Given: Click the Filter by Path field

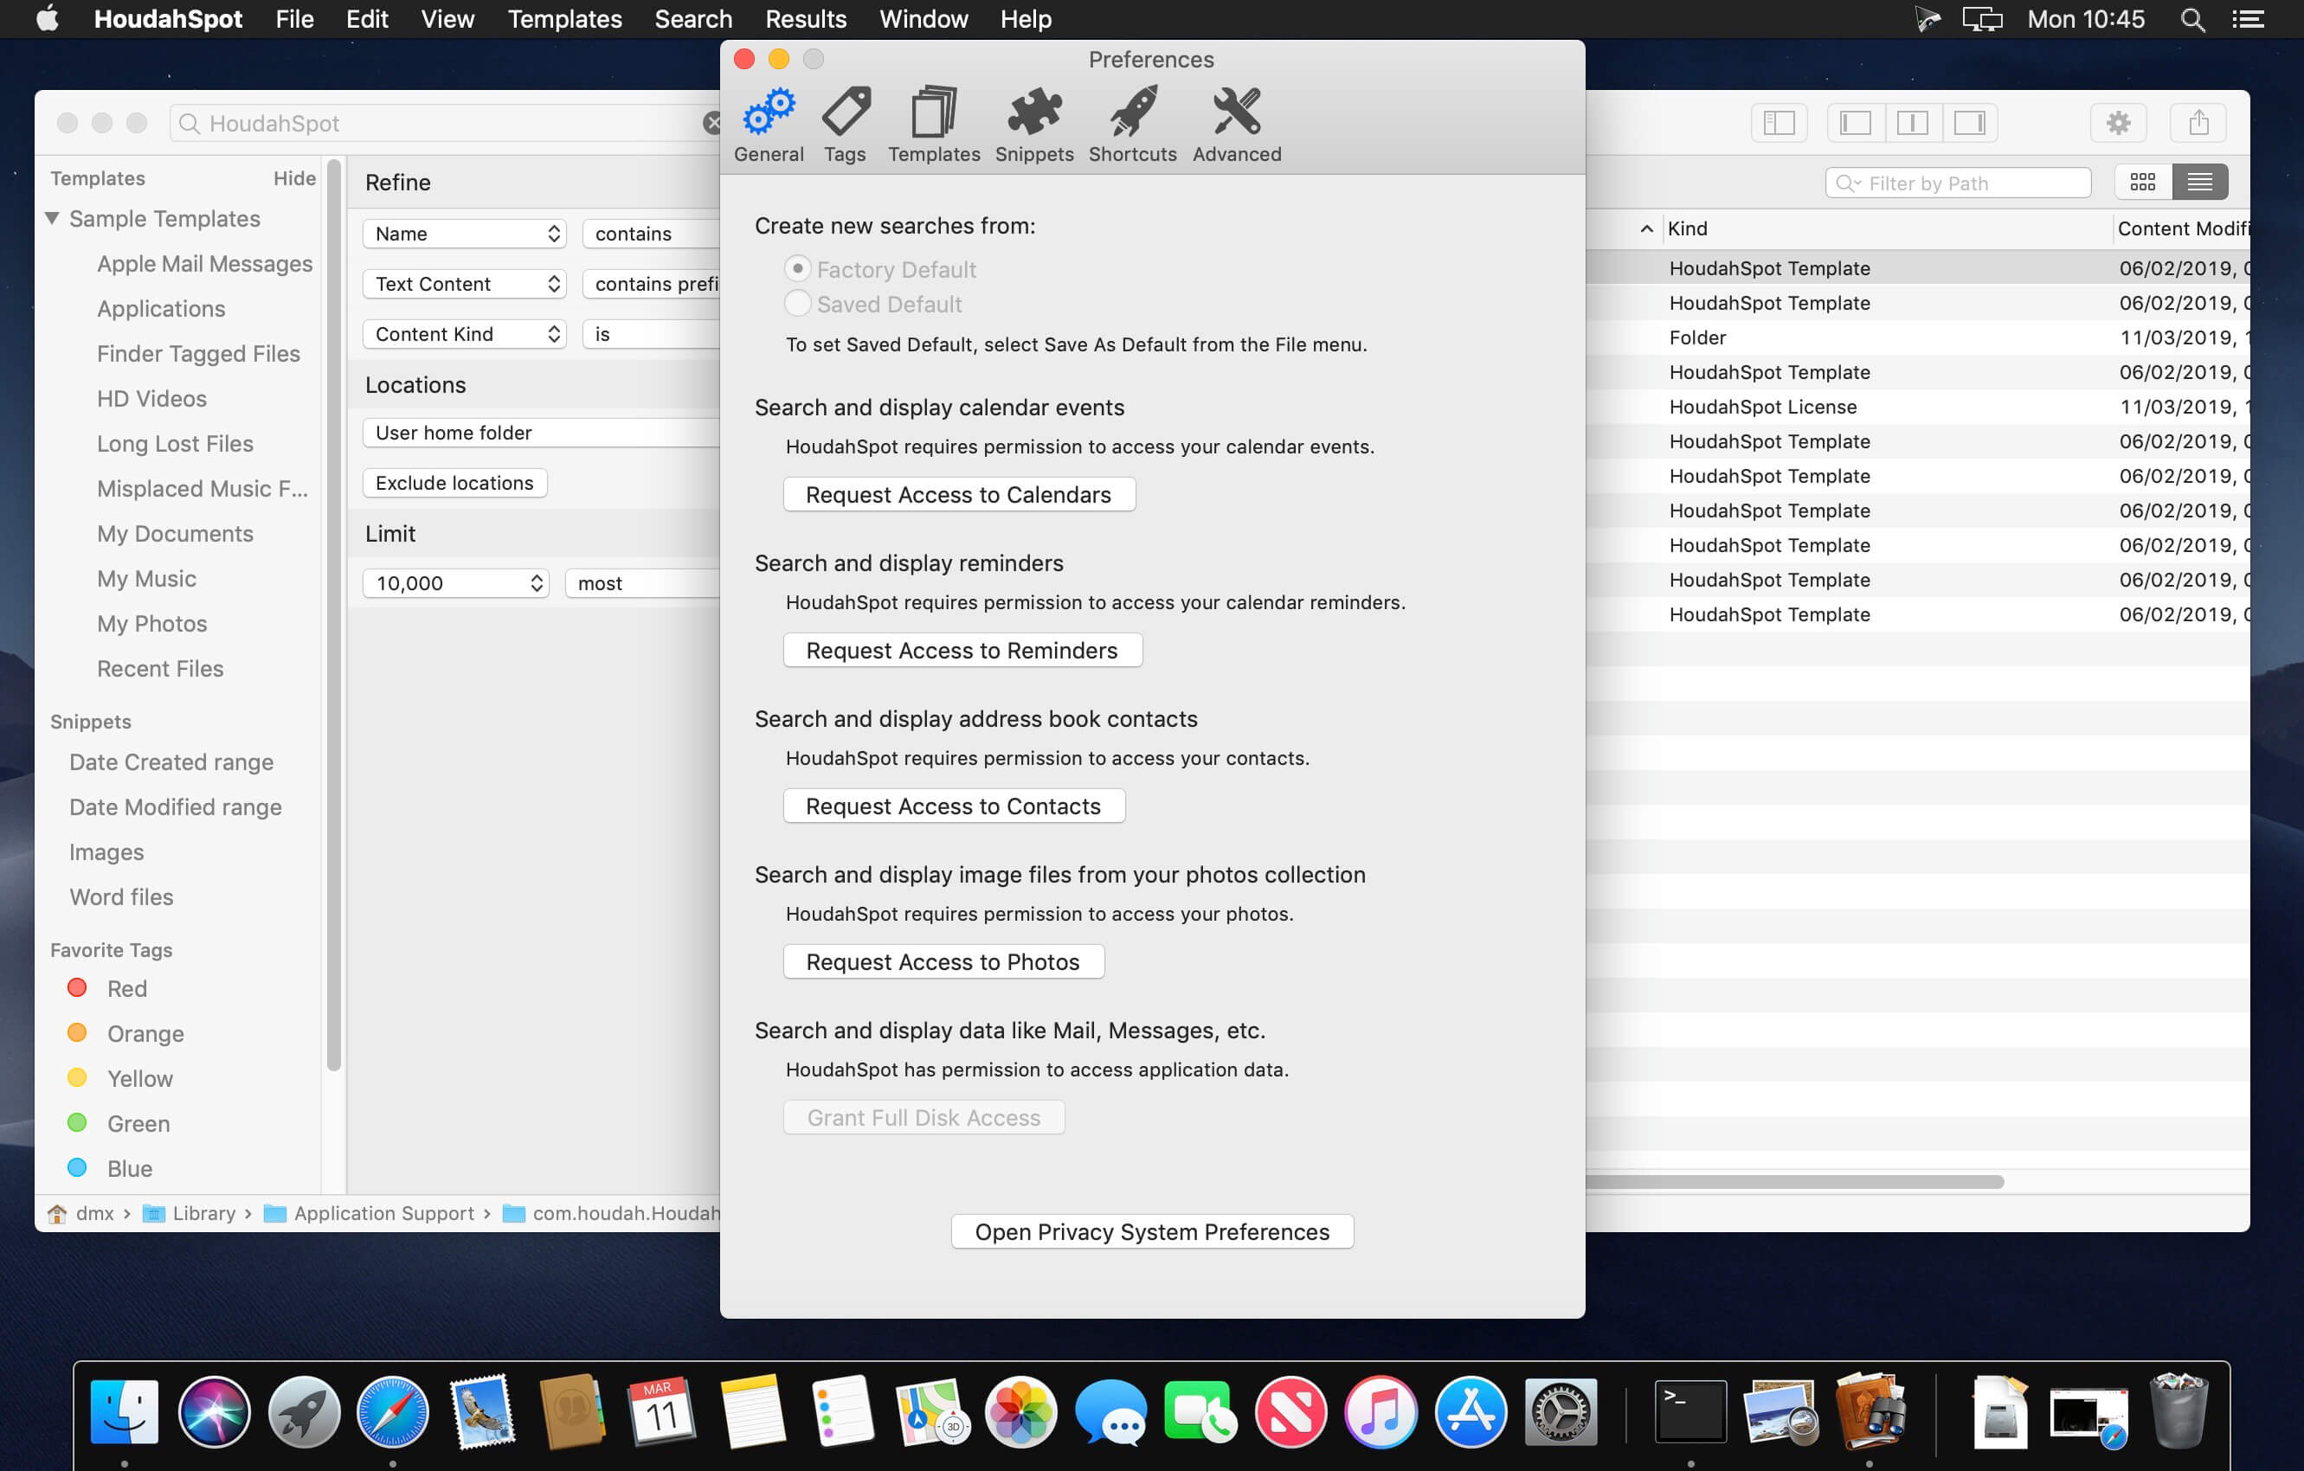Looking at the screenshot, I should 1958,183.
